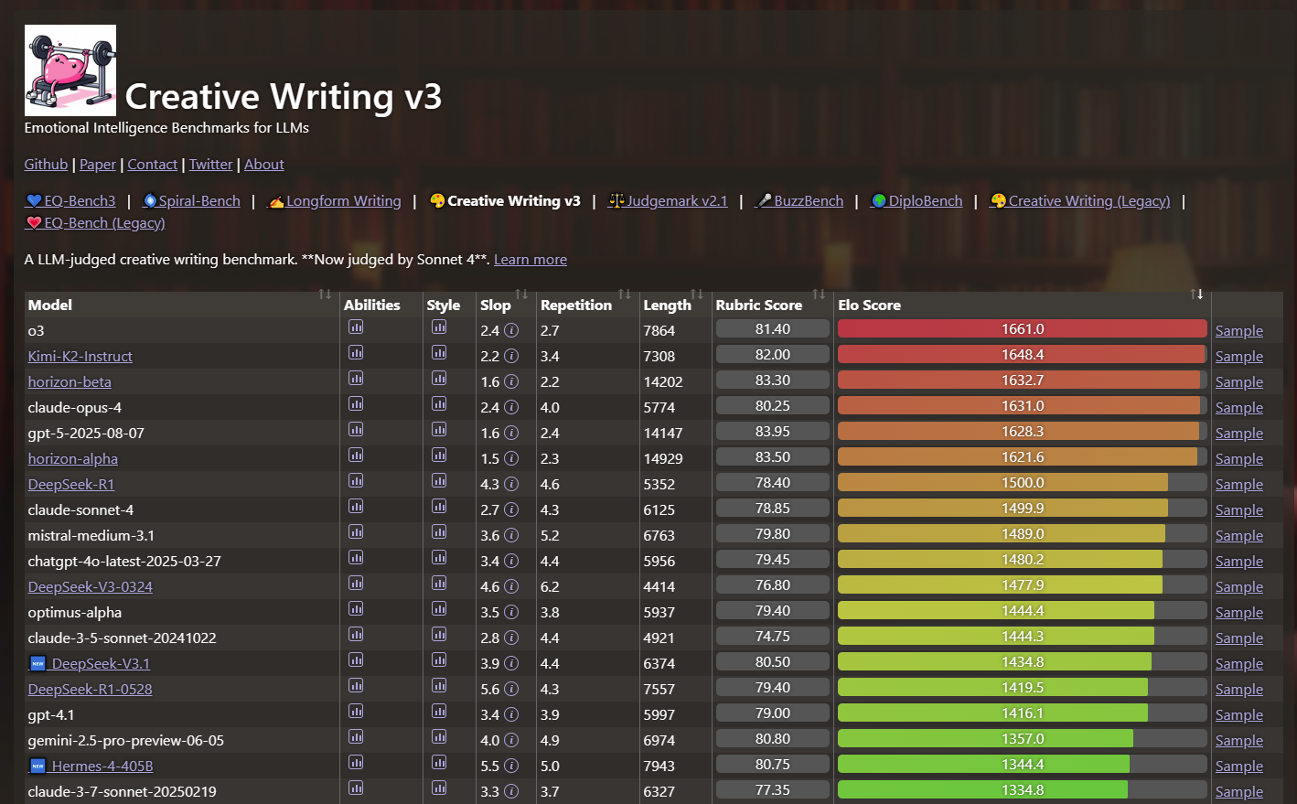Screen dimensions: 1297x804
Task: Click the Creative Writing v3 page heading
Action: (x=284, y=96)
